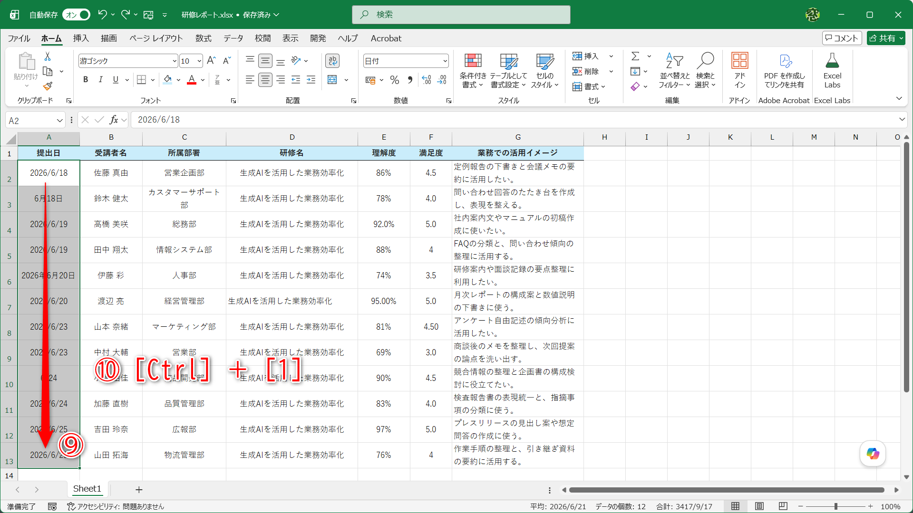Click the Share (共有) button
The width and height of the screenshot is (913, 513).
point(886,38)
